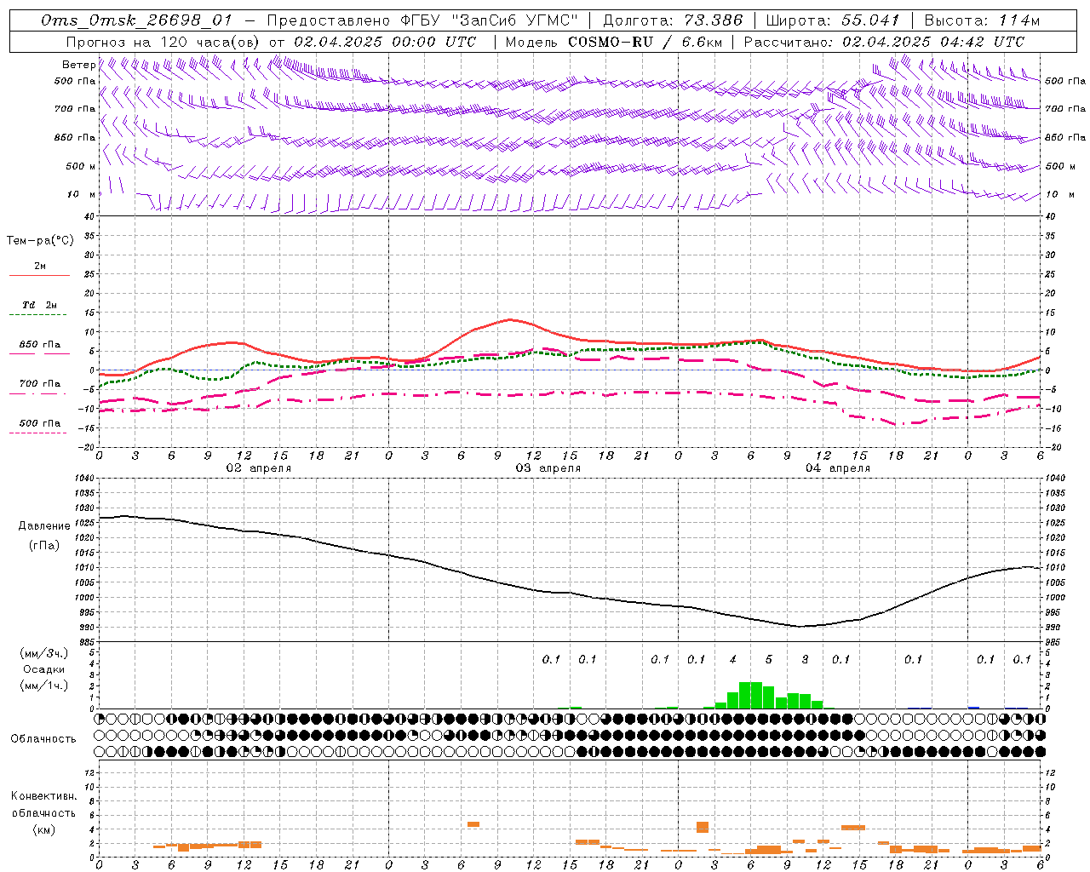Click the station title Oms_Omsk_26698_01

click(x=136, y=20)
